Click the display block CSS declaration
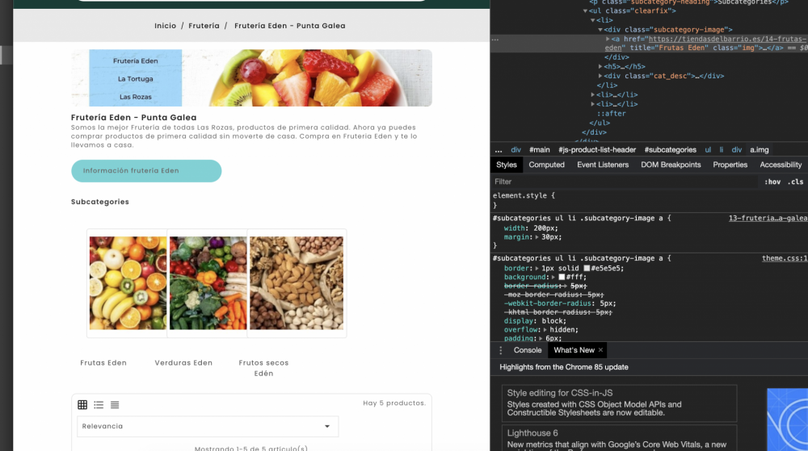 point(535,321)
